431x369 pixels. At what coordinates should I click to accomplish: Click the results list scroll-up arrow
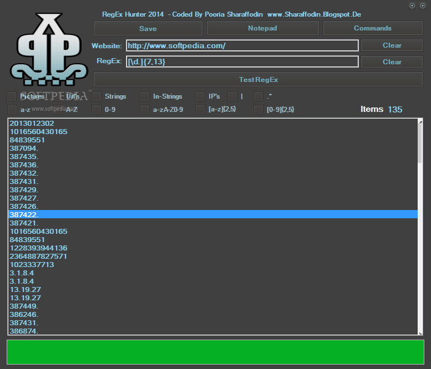420,122
